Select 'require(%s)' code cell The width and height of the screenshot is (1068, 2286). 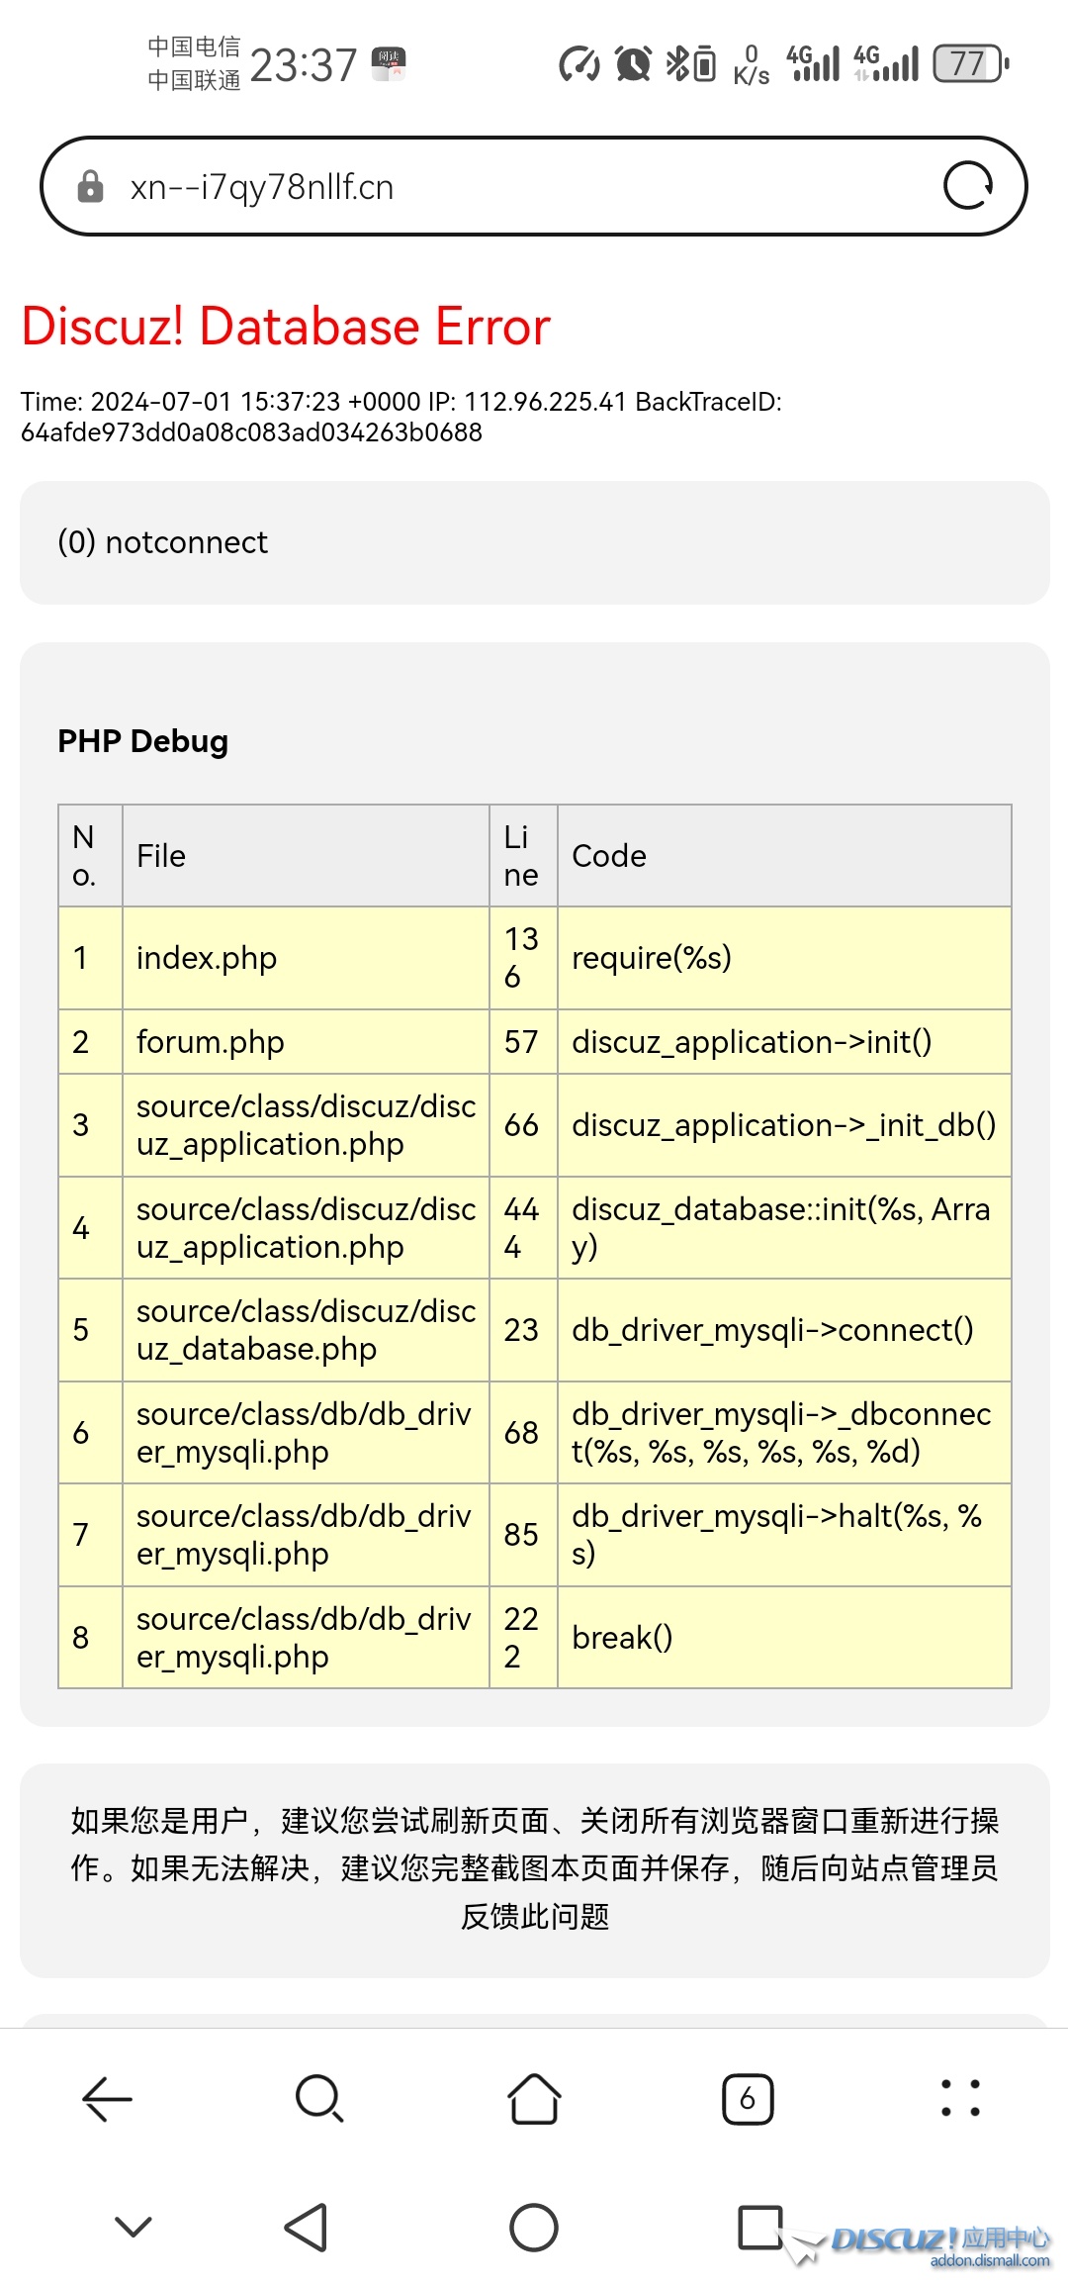pyautogui.click(x=784, y=958)
